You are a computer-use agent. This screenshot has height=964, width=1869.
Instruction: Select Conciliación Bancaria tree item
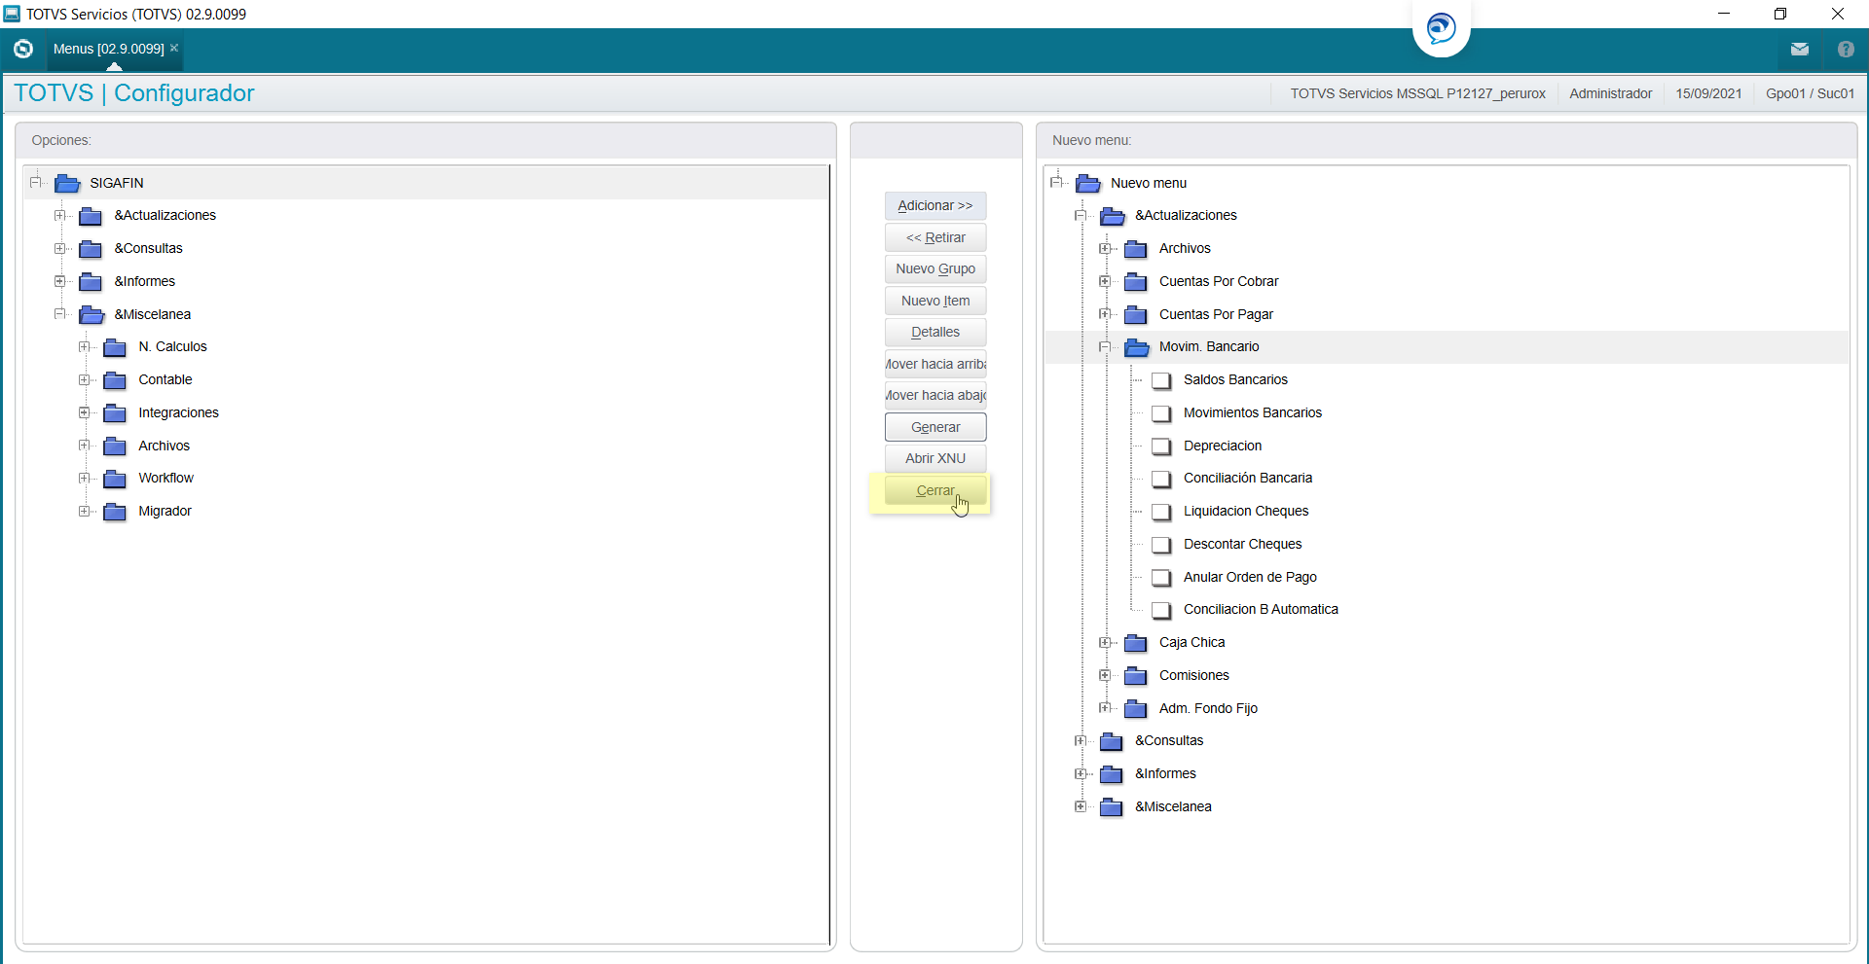(1247, 478)
